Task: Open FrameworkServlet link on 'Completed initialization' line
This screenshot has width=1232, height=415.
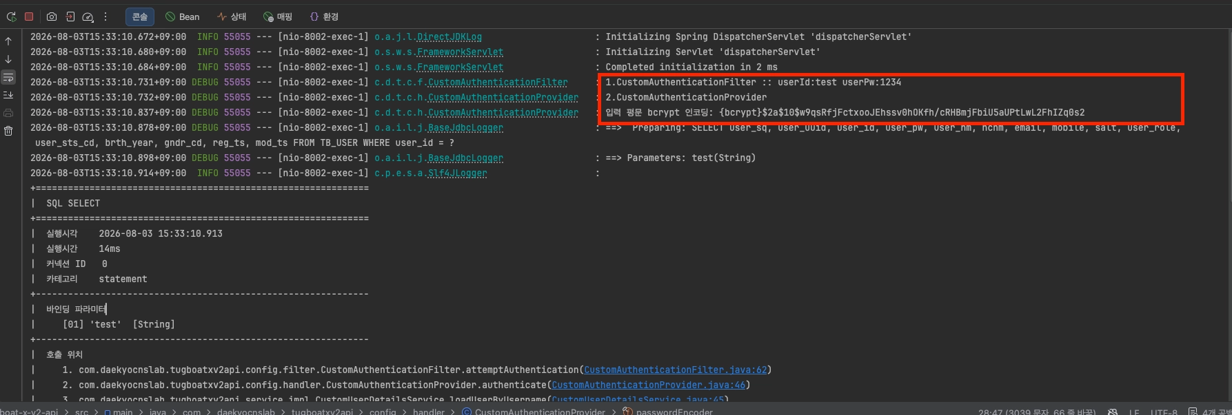Action: coord(460,67)
